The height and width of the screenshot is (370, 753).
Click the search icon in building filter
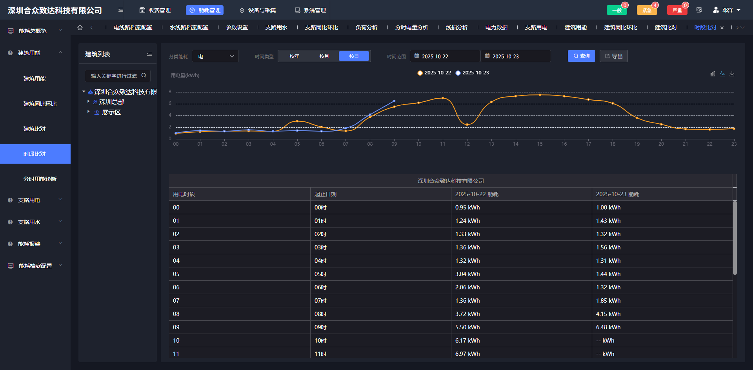tap(144, 76)
